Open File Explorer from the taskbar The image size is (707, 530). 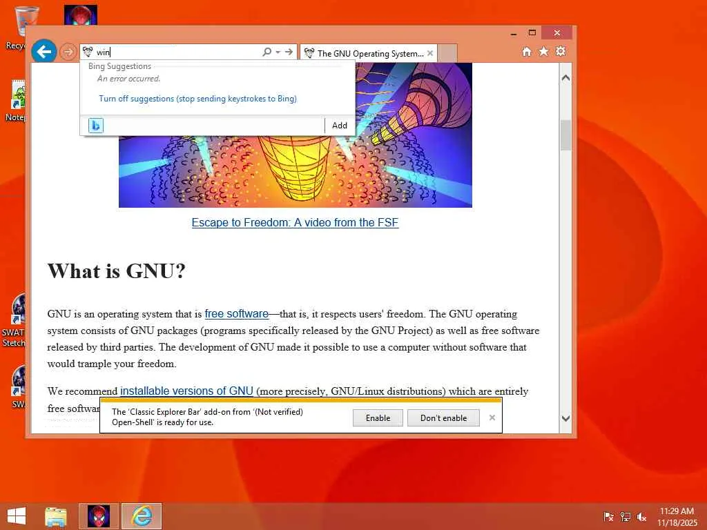(x=56, y=516)
